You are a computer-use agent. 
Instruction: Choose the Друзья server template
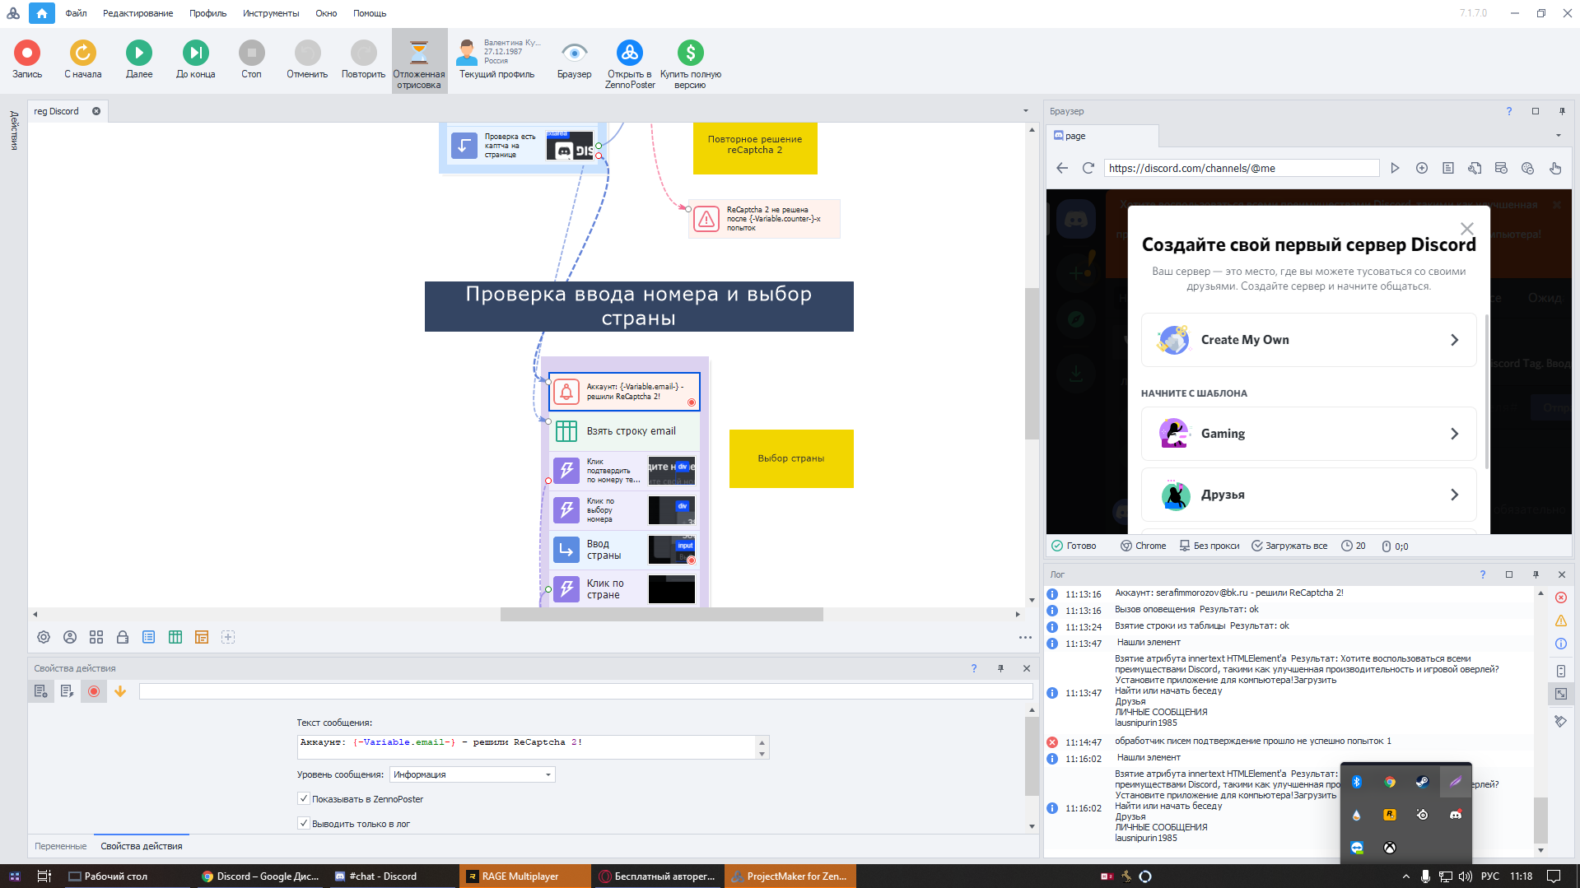click(x=1308, y=495)
